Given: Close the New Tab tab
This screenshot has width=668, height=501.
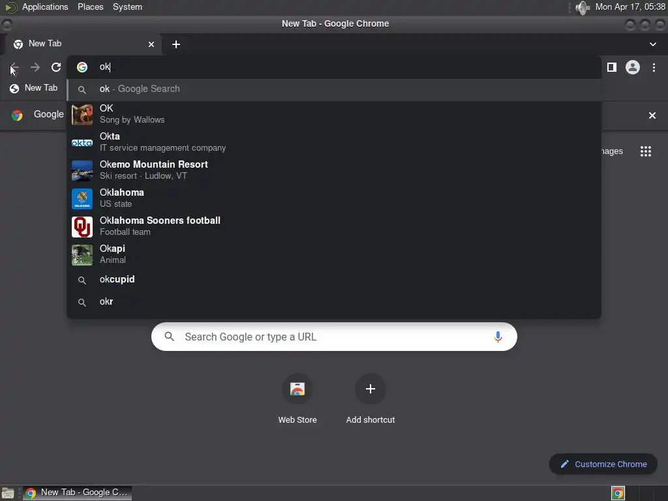Looking at the screenshot, I should click(x=151, y=44).
